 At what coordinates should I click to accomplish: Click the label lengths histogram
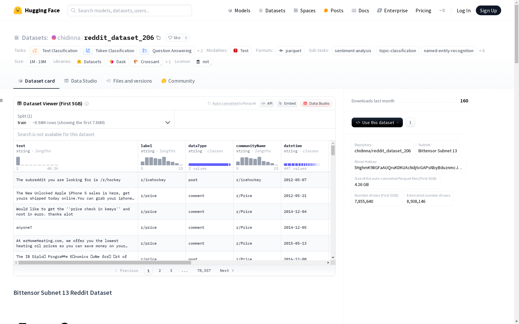tap(162, 161)
